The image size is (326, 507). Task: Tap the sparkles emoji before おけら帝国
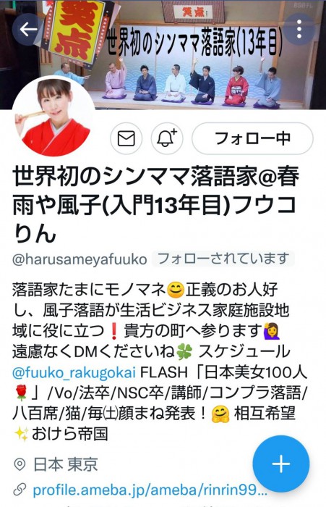(x=22, y=434)
